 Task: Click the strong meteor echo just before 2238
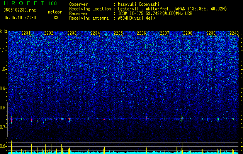(x=182, y=118)
